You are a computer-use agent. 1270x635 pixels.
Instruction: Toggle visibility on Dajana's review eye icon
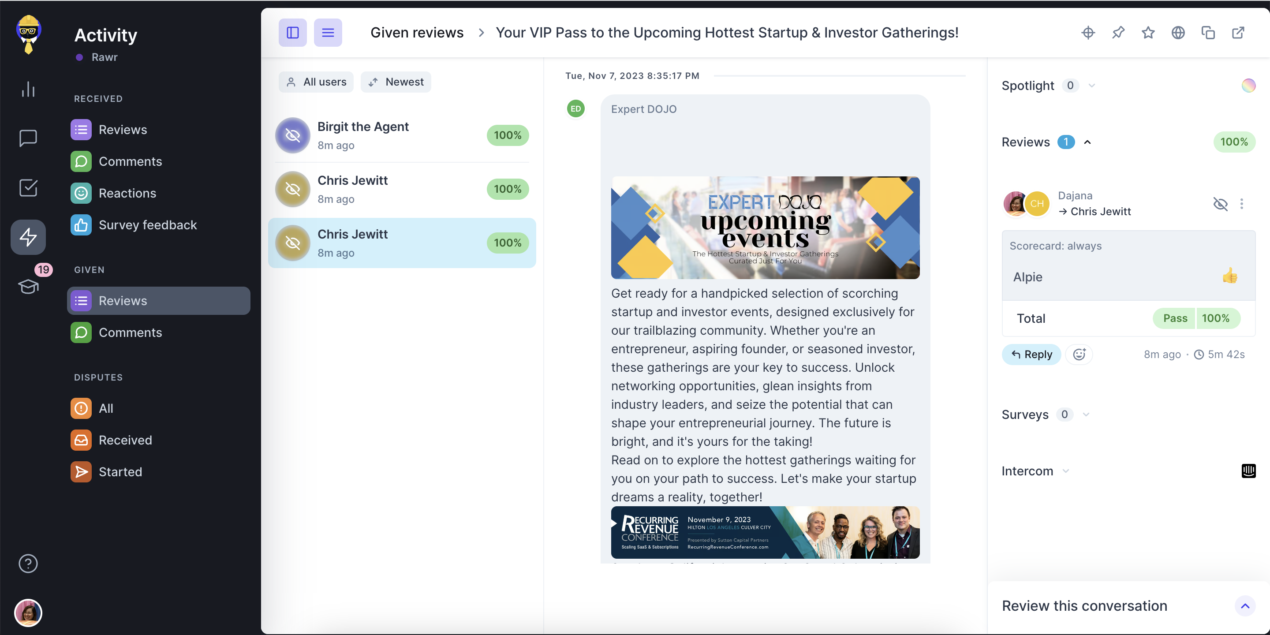pyautogui.click(x=1220, y=204)
